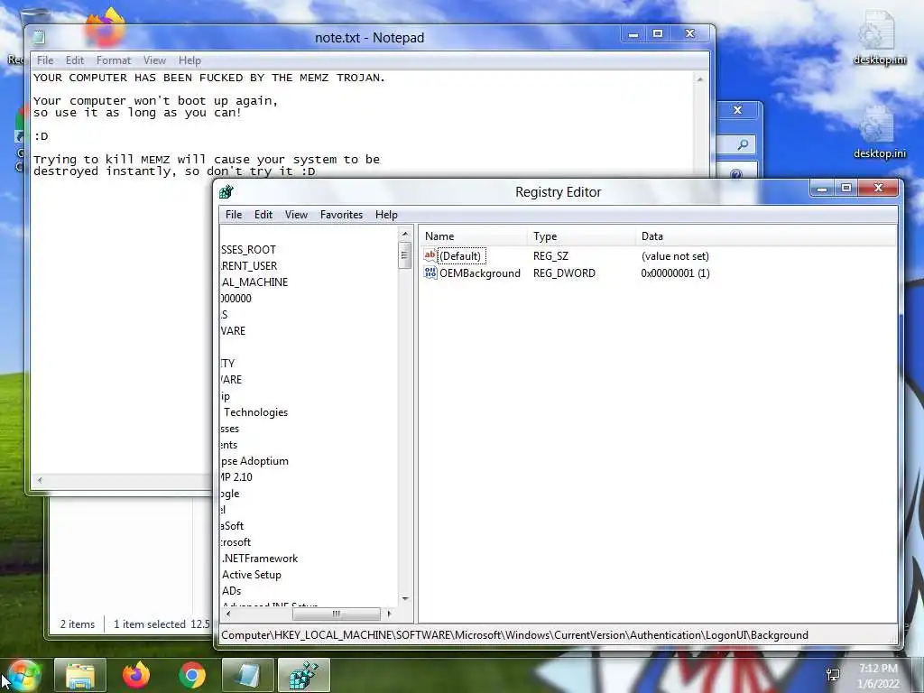This screenshot has width=924, height=693.
Task: Select the 'pse Adoptium' key in tree
Action: [254, 461]
